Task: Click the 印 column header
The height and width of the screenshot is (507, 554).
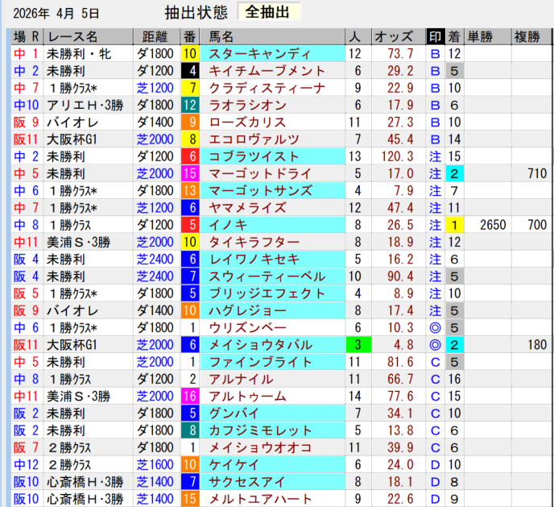Action: pos(436,36)
